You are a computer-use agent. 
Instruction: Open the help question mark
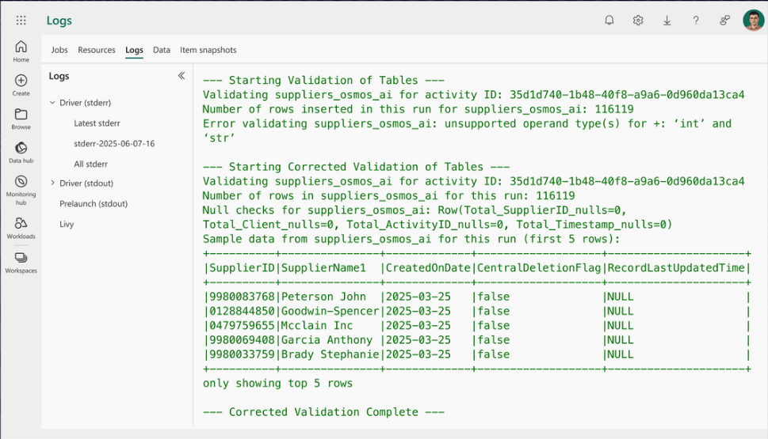696,21
